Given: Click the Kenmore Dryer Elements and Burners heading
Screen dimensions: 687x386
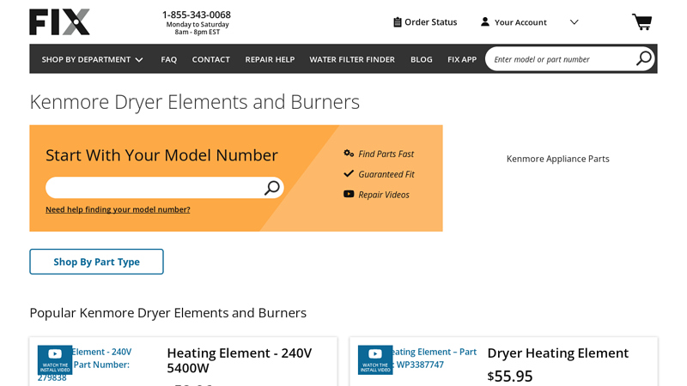Looking at the screenshot, I should [x=195, y=102].
